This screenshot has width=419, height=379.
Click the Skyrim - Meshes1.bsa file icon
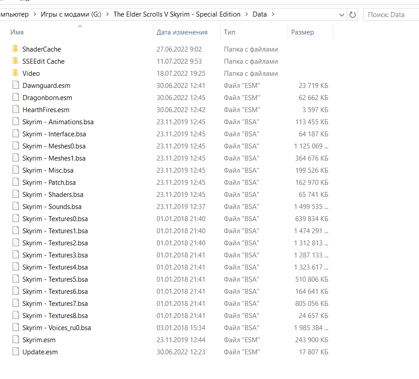pos(16,158)
